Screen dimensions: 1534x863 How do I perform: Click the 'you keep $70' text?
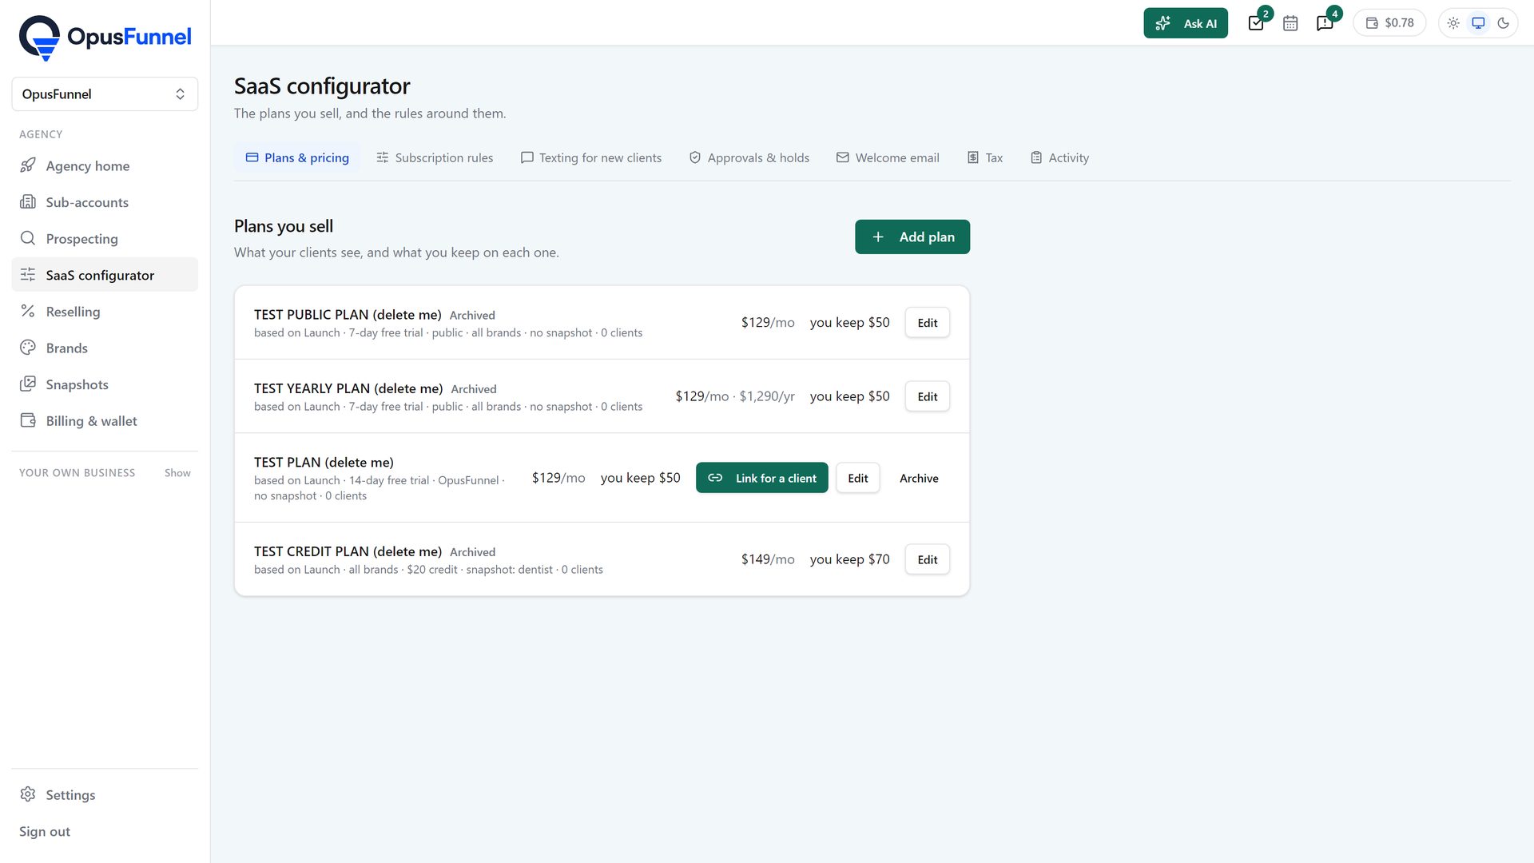[849, 559]
